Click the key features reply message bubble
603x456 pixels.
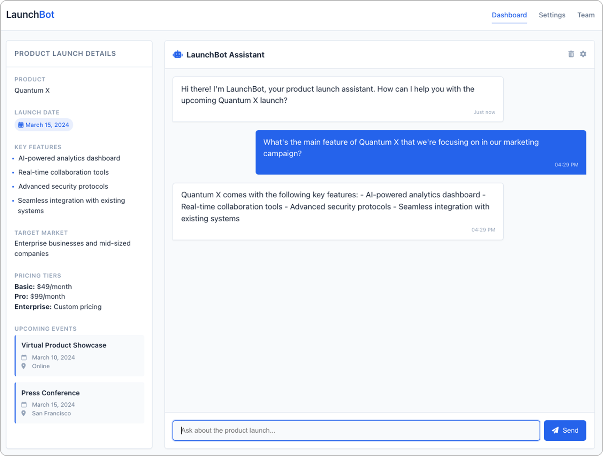[338, 212]
